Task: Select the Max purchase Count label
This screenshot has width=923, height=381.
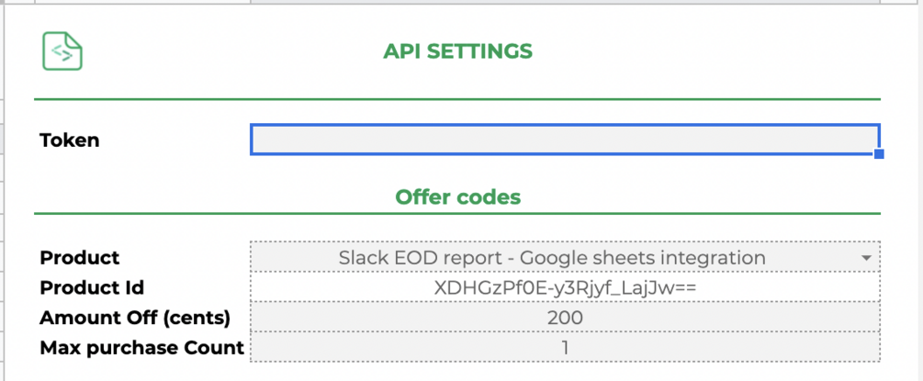Action: tap(141, 348)
